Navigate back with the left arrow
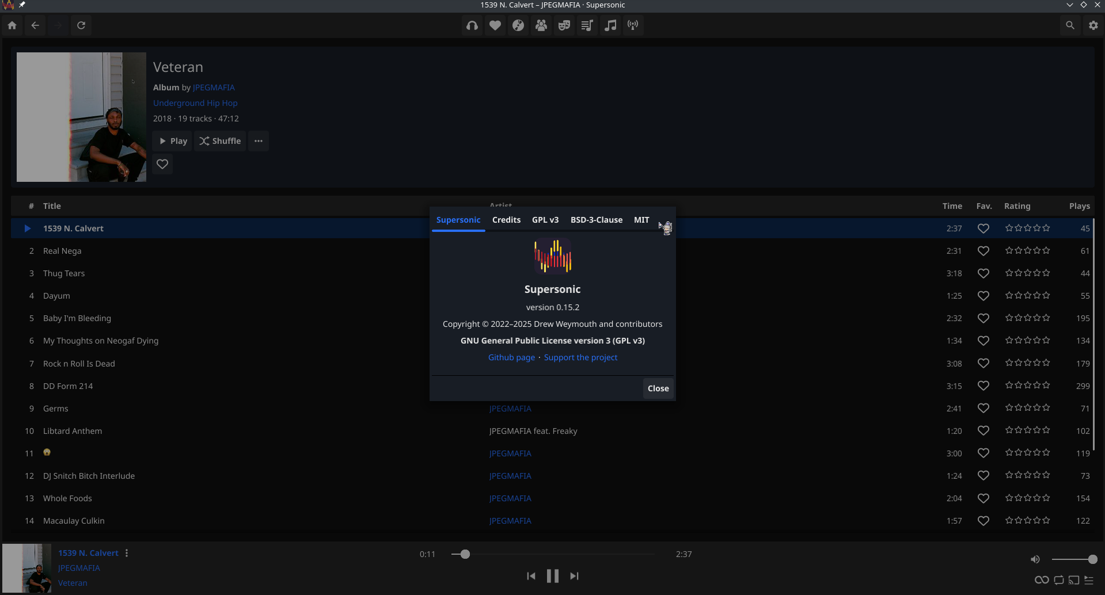This screenshot has height=595, width=1105. [35, 25]
